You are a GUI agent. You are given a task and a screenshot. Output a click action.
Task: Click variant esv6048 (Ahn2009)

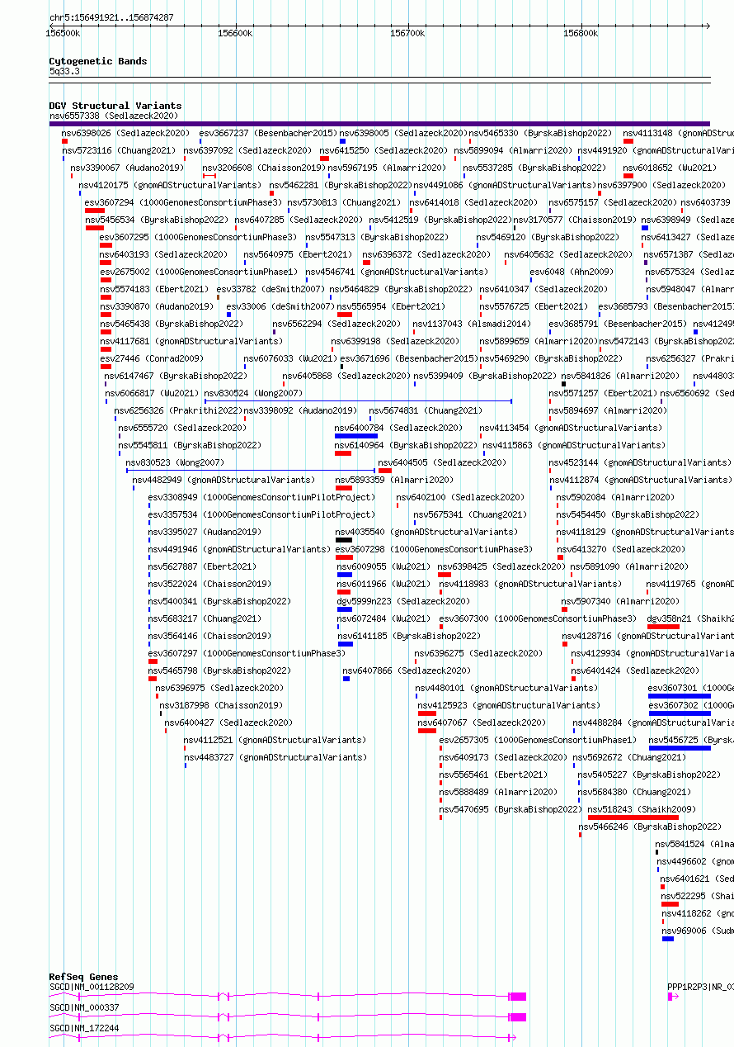[x=572, y=272]
